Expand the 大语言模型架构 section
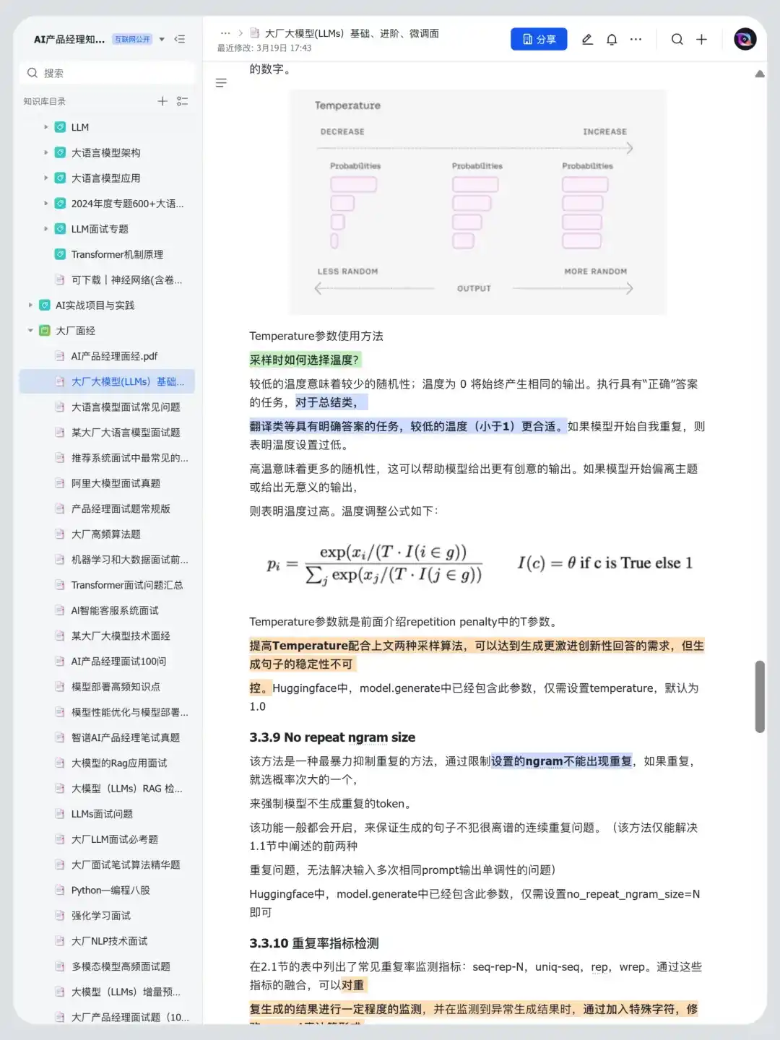This screenshot has width=780, height=1040. pyautogui.click(x=46, y=152)
